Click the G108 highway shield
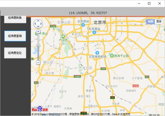 point(53,26)
